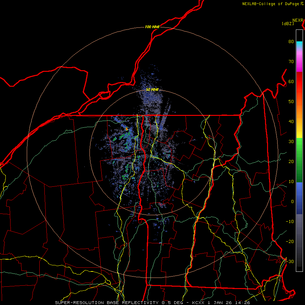Click the 0 value on dBZ scale
This screenshot has height=305, width=305.
(292, 202)
